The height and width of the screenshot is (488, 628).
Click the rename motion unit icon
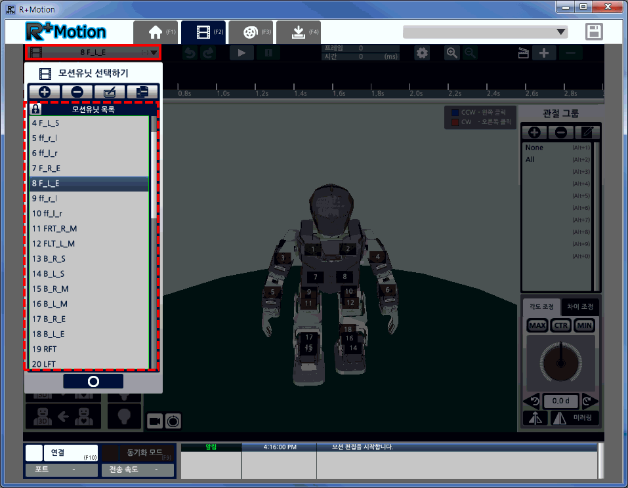[x=110, y=92]
